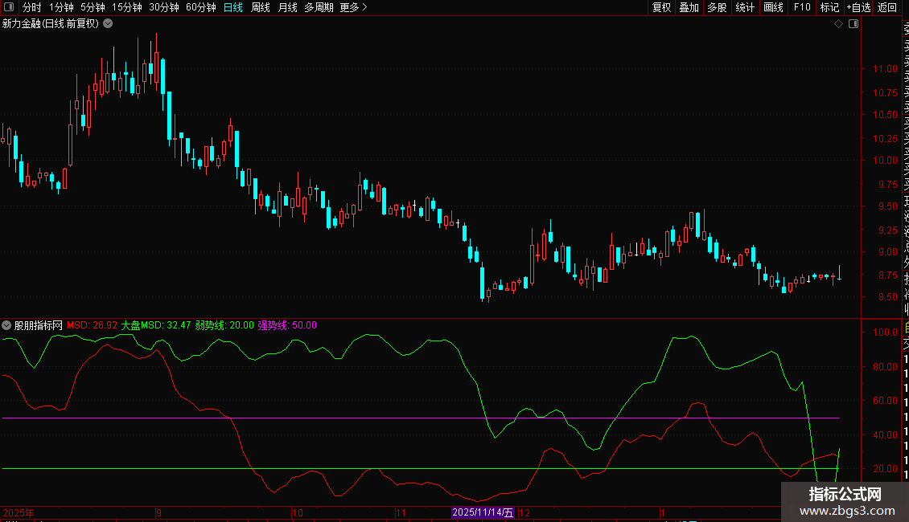Image resolution: width=909 pixels, height=522 pixels.
Task: Switch to the 60分钟 period
Action: click(200, 7)
